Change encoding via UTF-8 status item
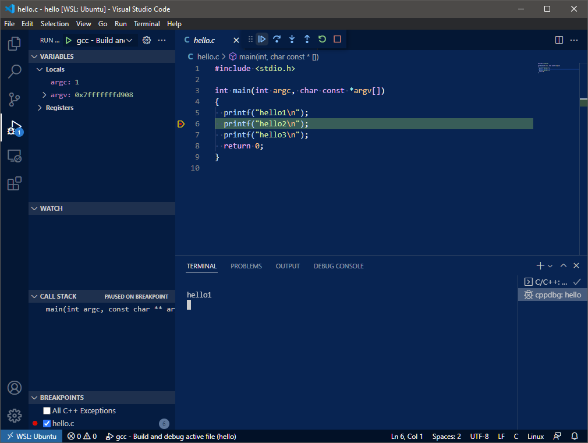Image resolution: width=588 pixels, height=443 pixels. [x=479, y=436]
